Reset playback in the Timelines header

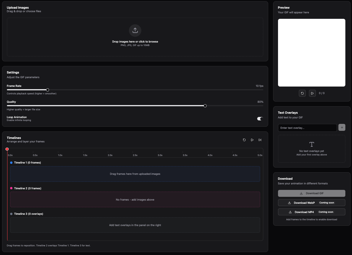pos(244,140)
